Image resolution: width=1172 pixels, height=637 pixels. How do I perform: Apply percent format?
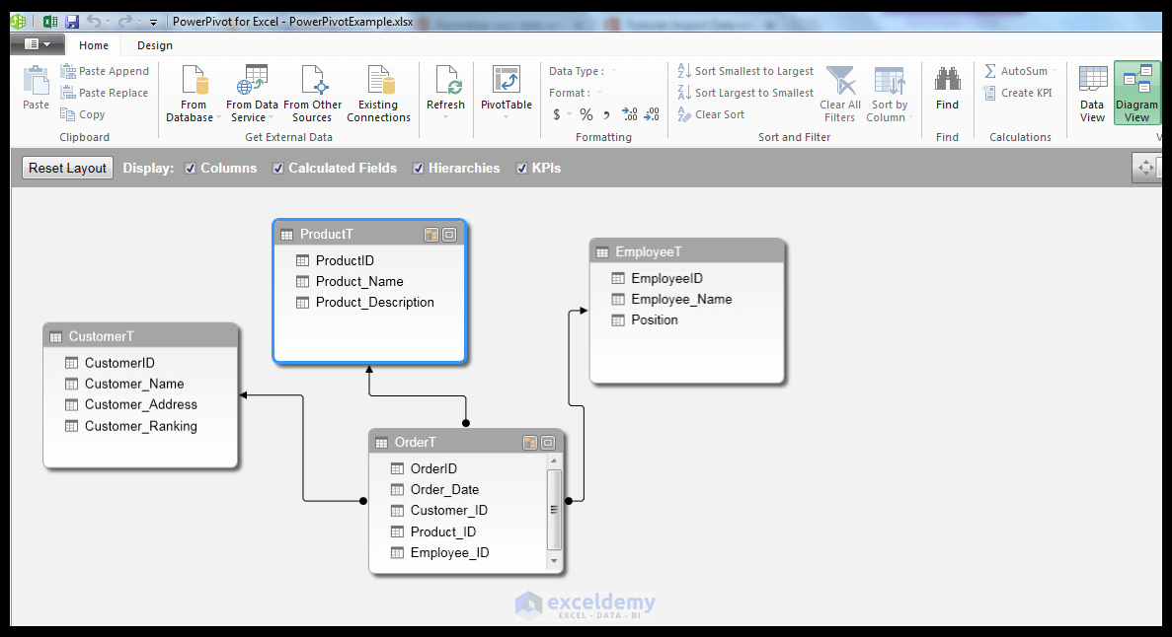click(586, 114)
